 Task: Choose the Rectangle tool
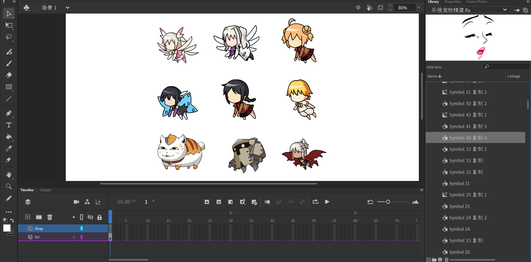tap(9, 87)
